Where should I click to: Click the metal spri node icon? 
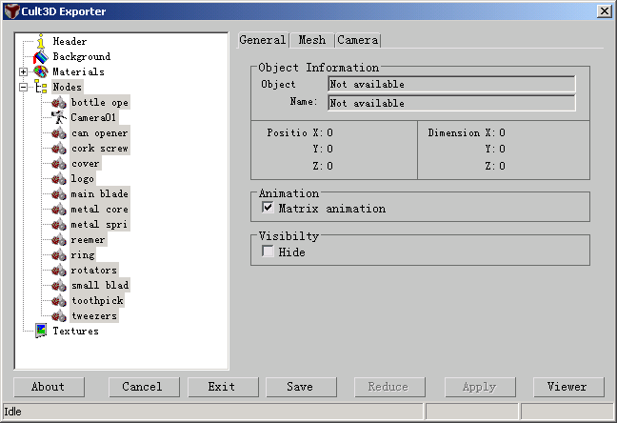tap(59, 225)
